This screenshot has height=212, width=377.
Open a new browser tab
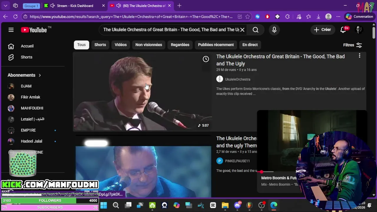(x=179, y=6)
